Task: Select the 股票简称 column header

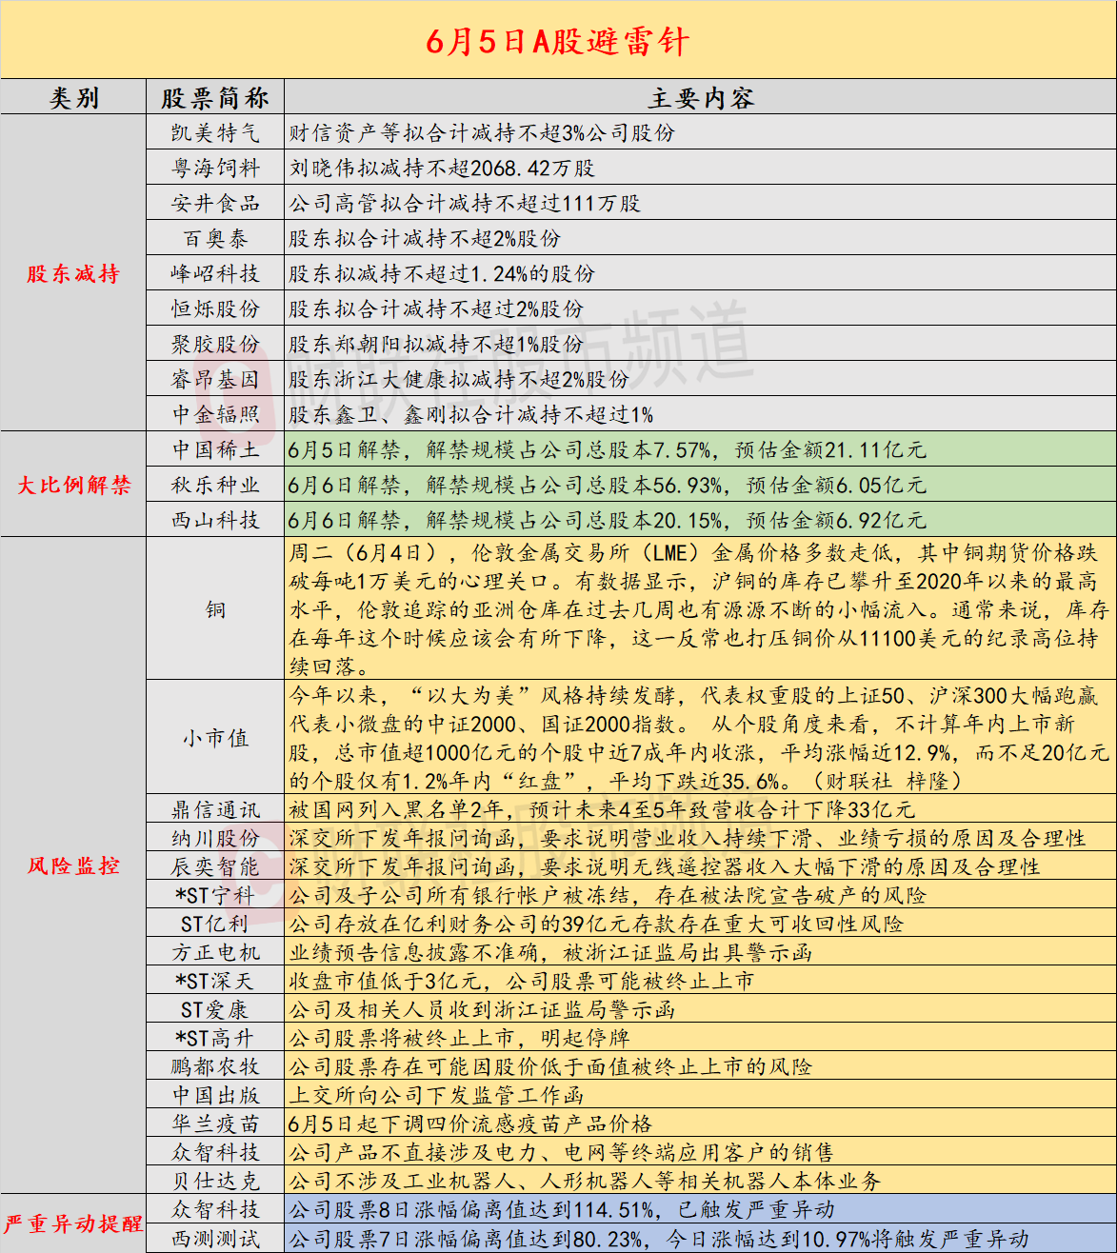Action: (x=215, y=98)
